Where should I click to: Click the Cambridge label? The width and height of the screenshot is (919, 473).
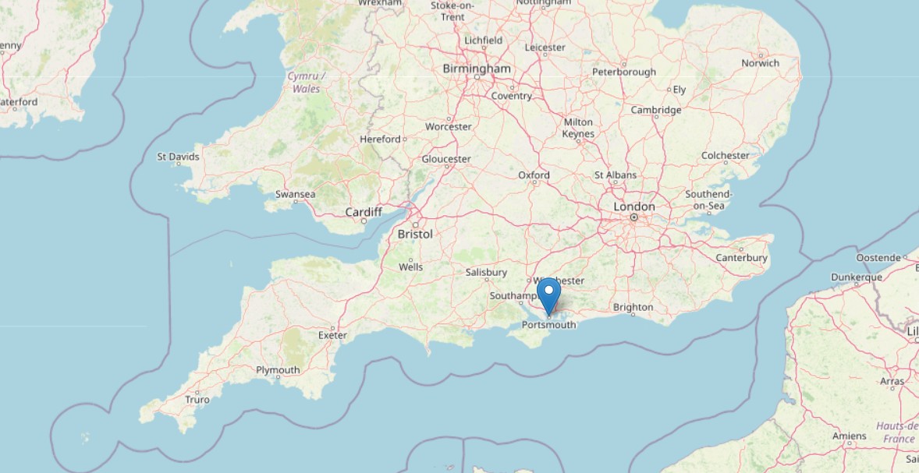tap(656, 109)
